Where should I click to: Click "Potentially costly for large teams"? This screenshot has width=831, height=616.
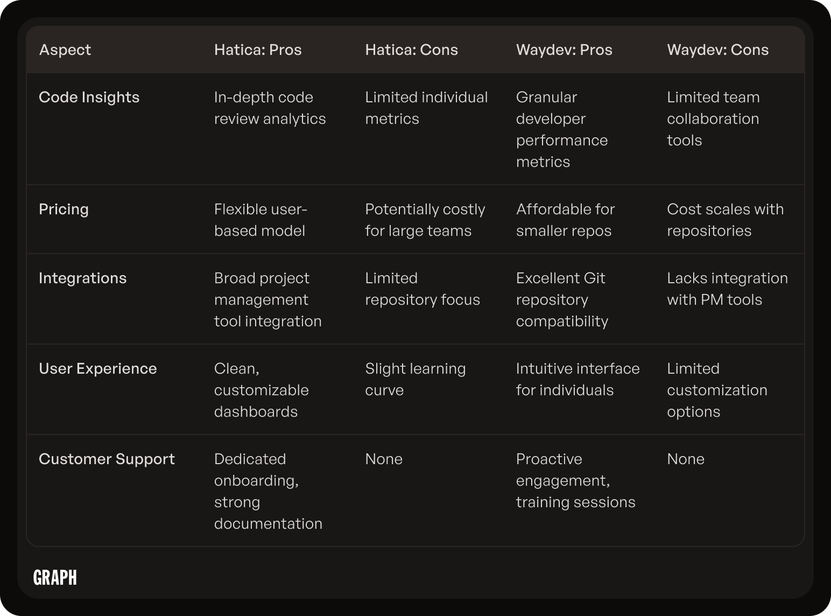(425, 220)
